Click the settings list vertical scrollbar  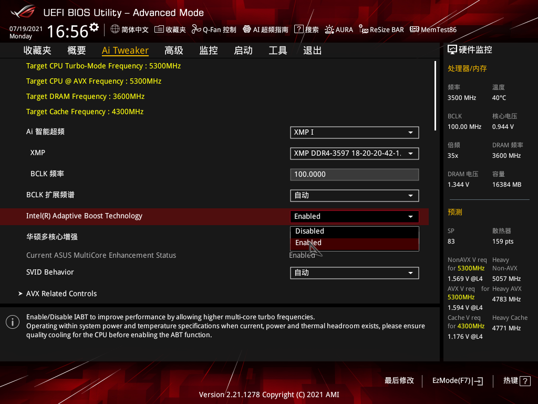click(x=435, y=96)
